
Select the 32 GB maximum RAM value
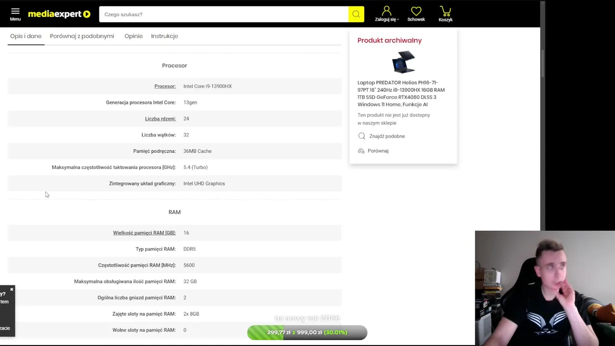(190, 282)
